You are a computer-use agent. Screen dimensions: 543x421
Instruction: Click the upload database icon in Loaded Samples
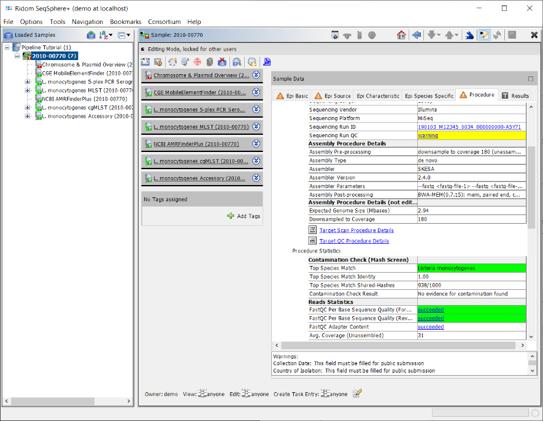pos(91,35)
